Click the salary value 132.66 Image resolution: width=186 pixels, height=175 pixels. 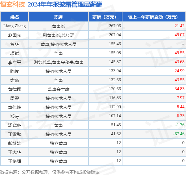coord(115,80)
